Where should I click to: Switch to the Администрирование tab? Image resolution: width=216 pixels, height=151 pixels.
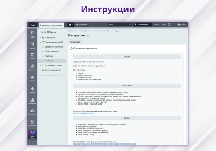[x=51, y=25]
